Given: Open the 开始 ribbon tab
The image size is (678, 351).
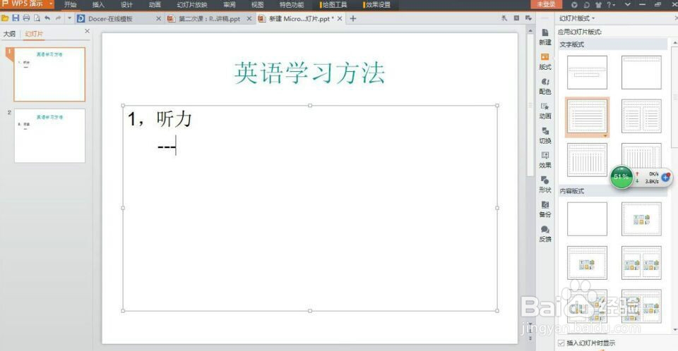Looking at the screenshot, I should click(x=70, y=5).
